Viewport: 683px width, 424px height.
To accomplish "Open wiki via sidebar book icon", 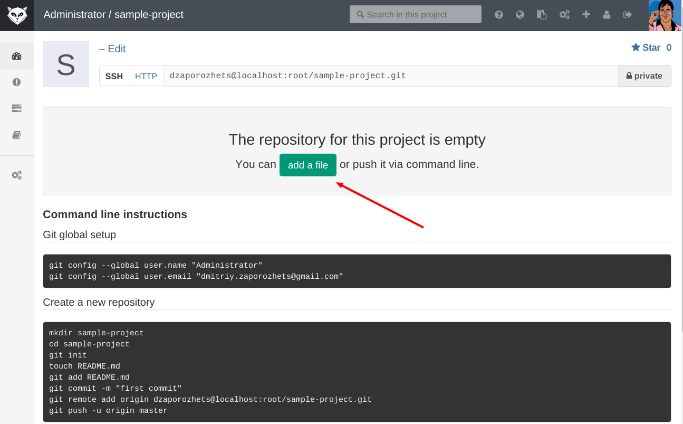I will (17, 135).
